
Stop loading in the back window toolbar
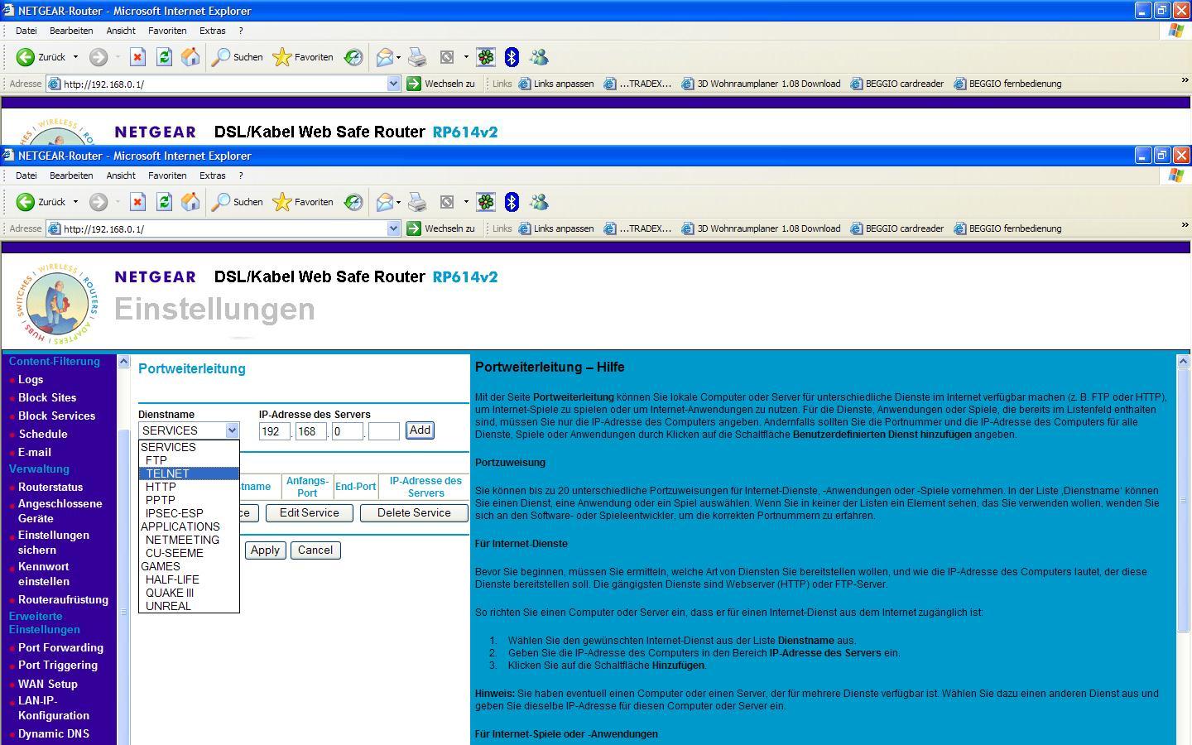138,57
